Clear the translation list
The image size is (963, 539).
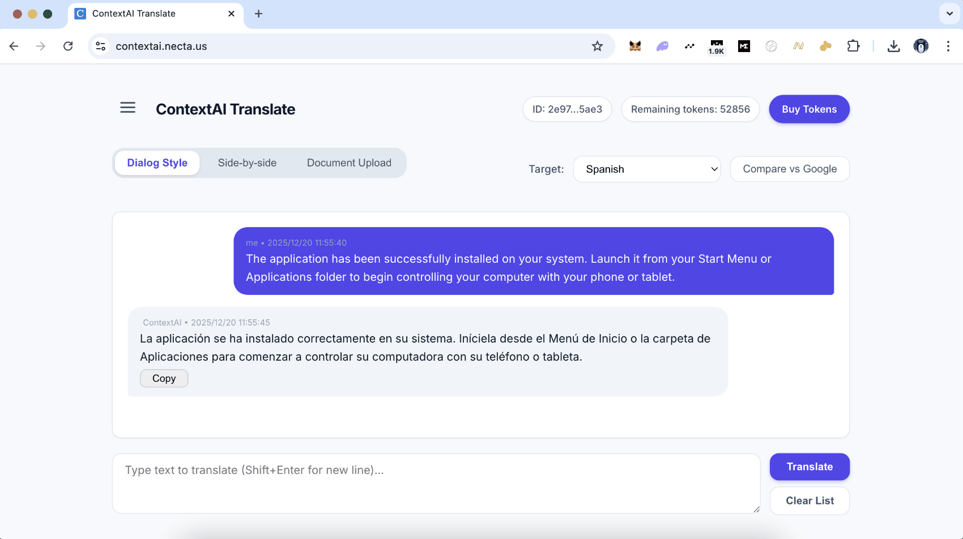pyautogui.click(x=809, y=500)
